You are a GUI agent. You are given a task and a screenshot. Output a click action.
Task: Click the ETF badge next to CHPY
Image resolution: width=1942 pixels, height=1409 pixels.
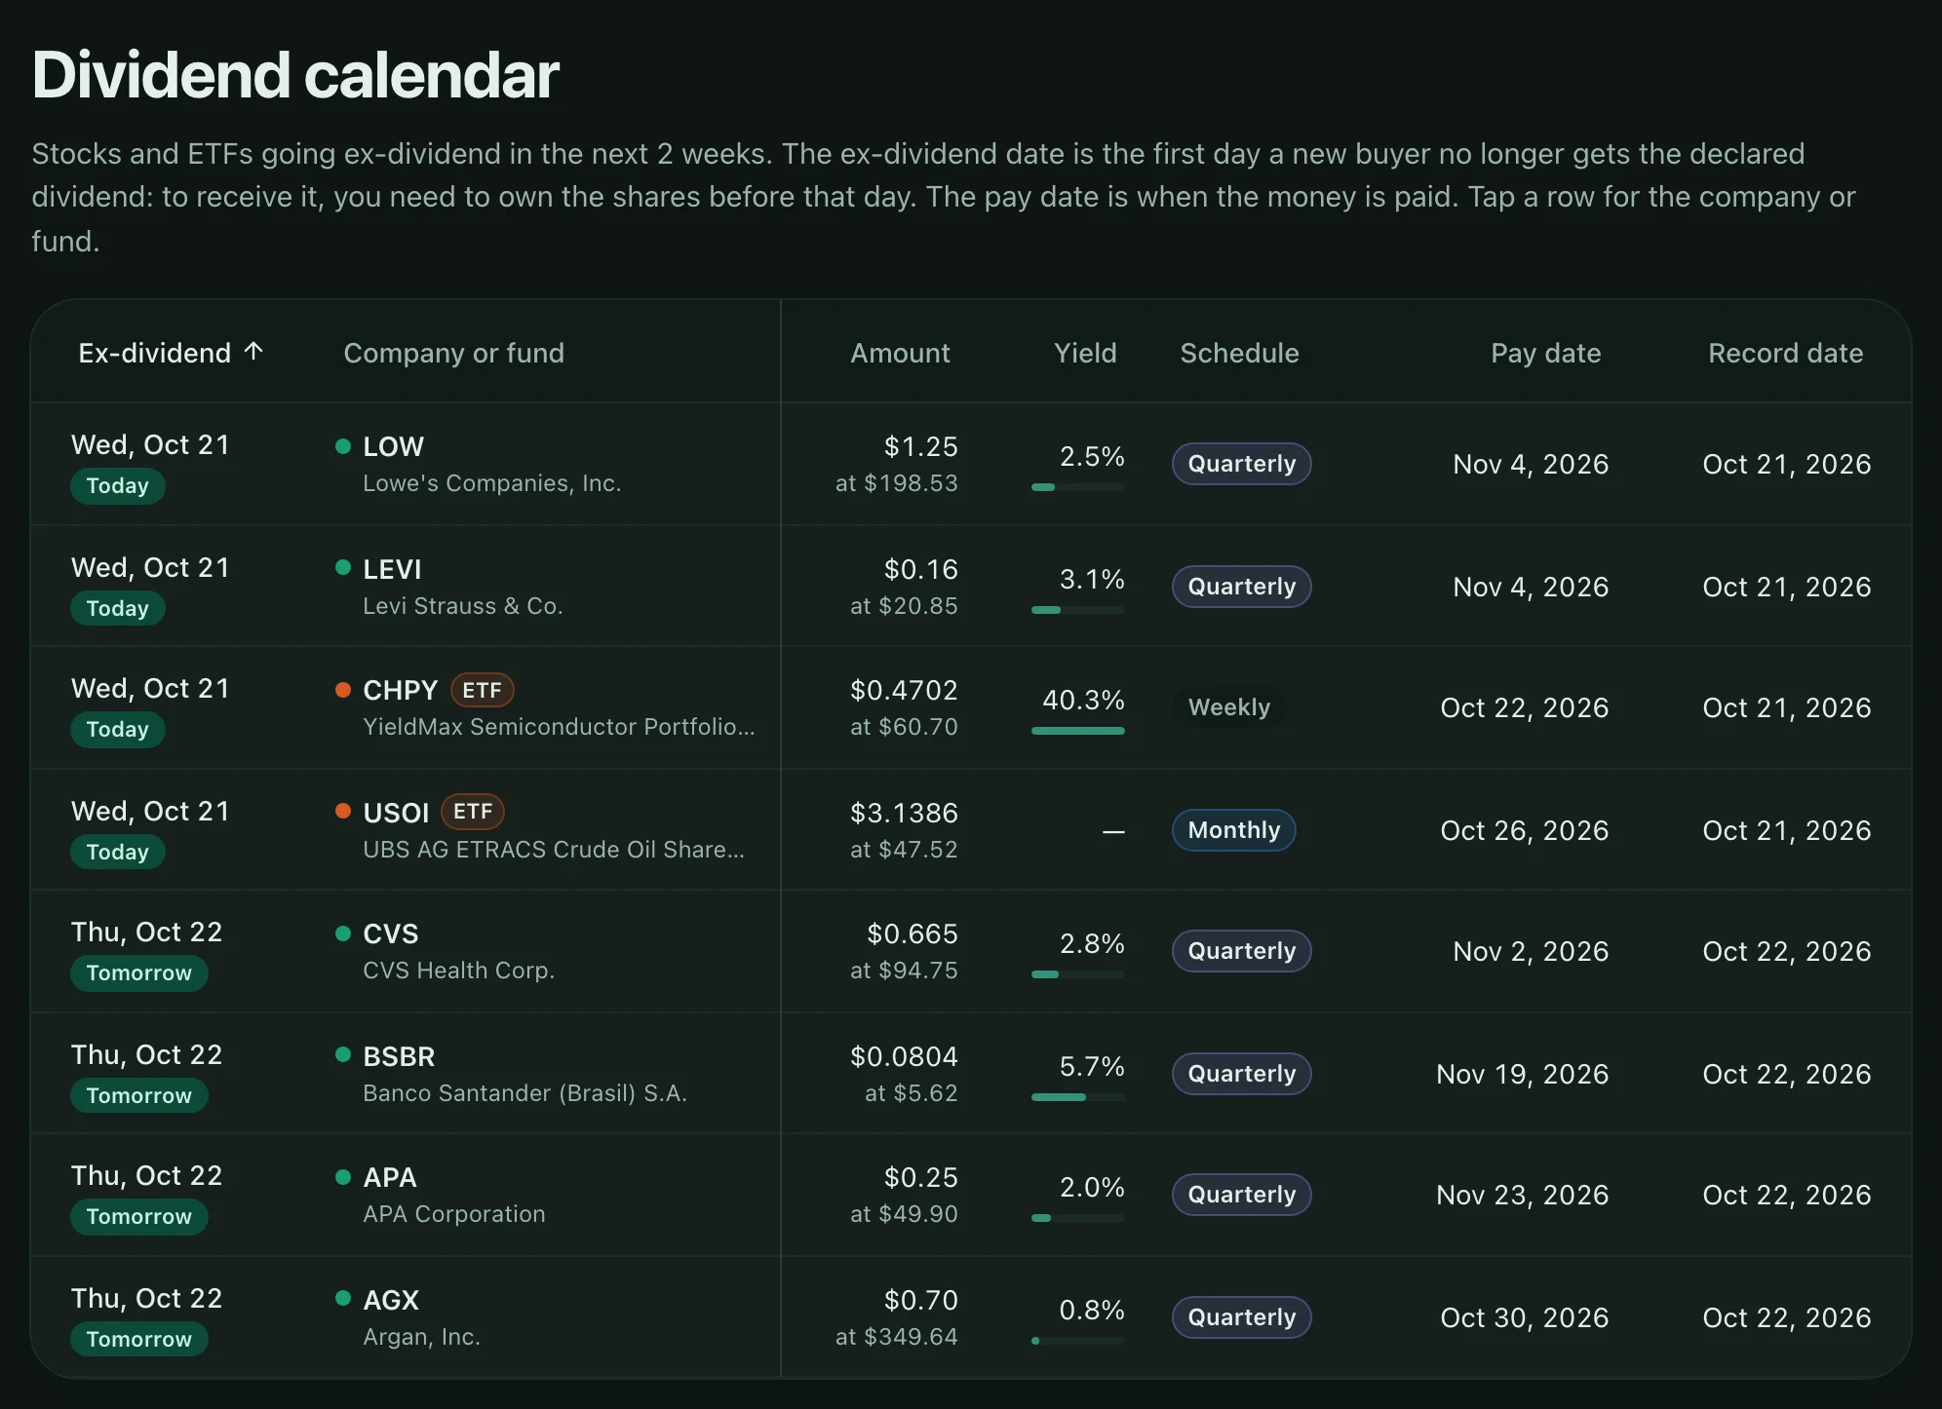pyautogui.click(x=482, y=690)
